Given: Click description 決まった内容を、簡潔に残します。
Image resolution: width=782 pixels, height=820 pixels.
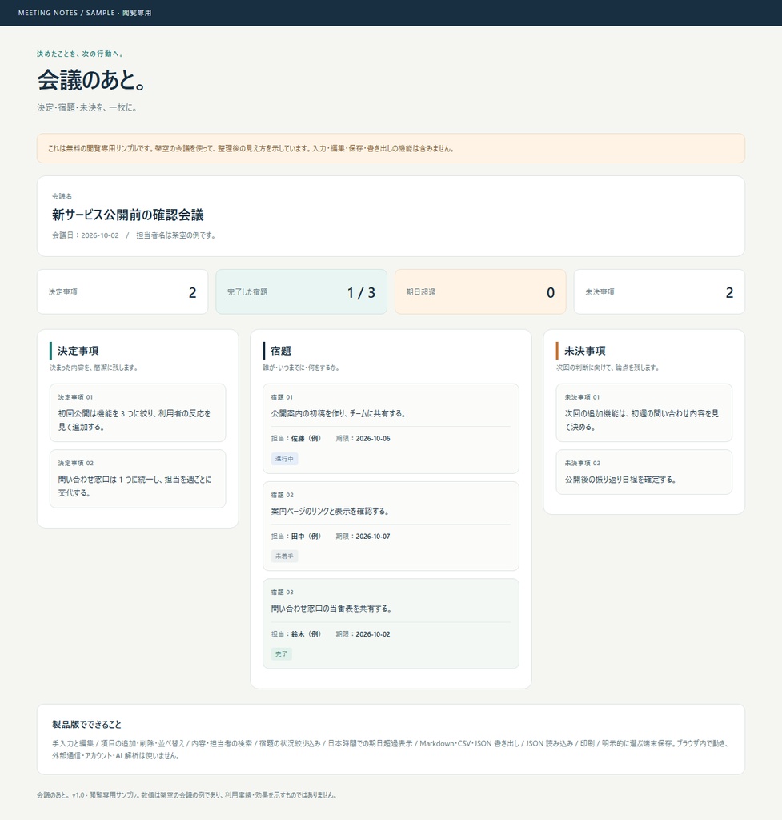Looking at the screenshot, I should point(94,368).
